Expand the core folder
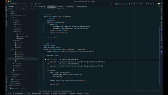This screenshot has height=95, width=168. 12,18
